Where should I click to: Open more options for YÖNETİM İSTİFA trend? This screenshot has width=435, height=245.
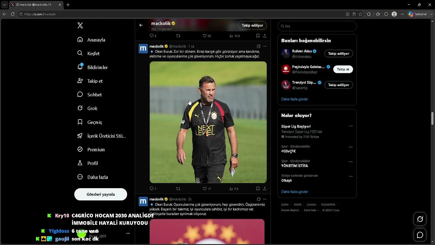(x=351, y=162)
